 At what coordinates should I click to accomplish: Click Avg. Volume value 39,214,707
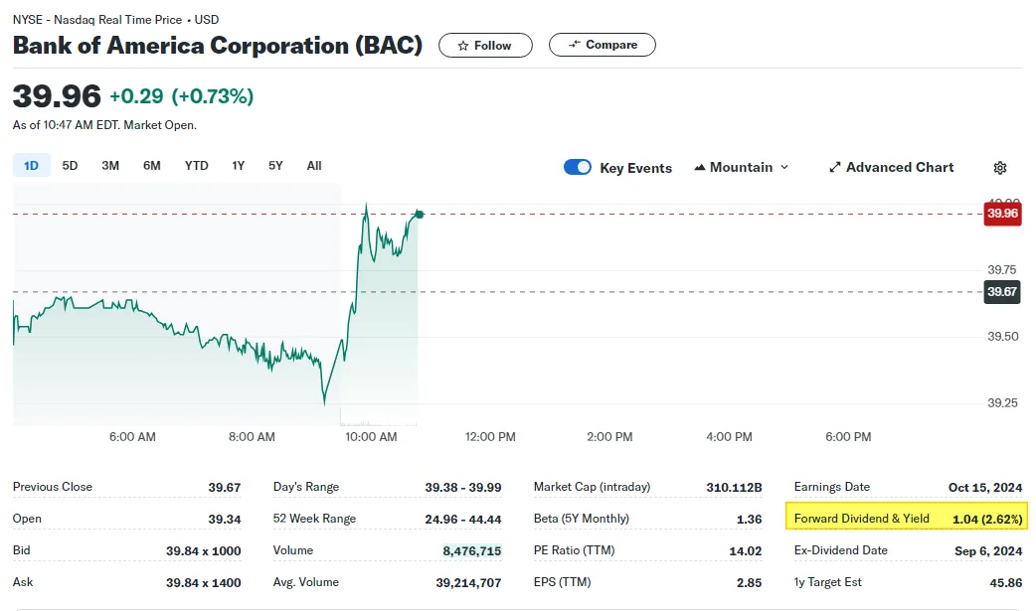click(468, 582)
